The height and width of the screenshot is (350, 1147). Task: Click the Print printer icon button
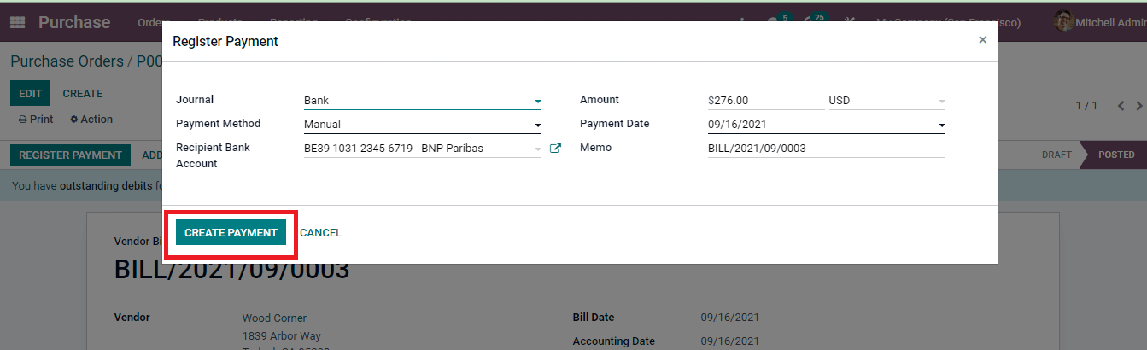36,120
